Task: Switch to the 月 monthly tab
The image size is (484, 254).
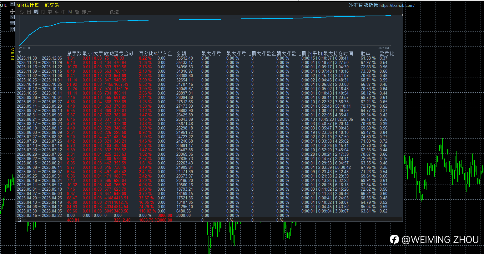Action: tap(43, 12)
